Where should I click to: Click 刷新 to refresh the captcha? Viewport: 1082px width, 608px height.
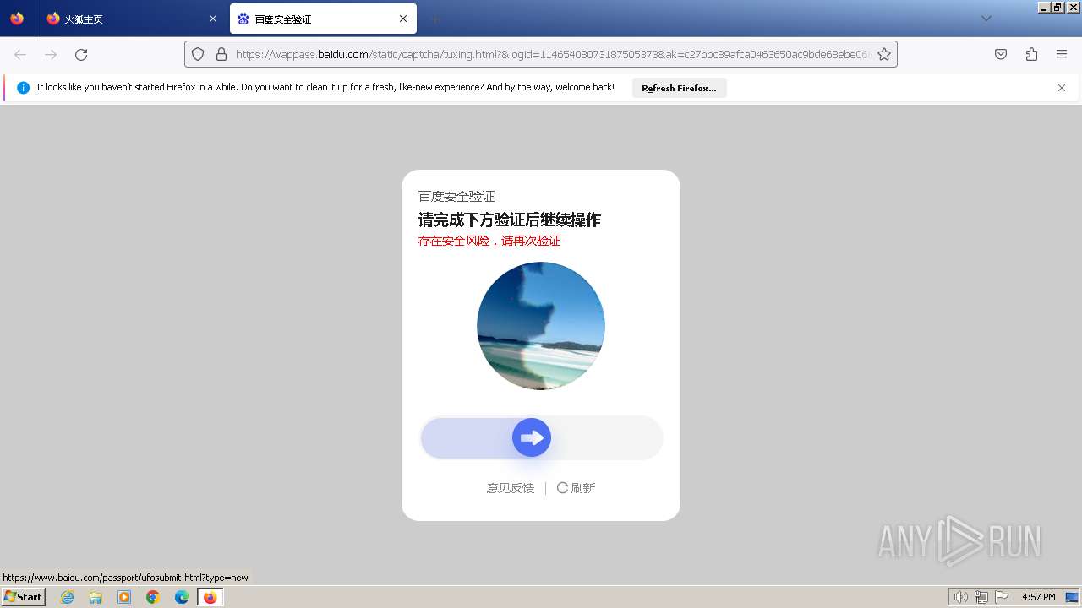point(577,488)
